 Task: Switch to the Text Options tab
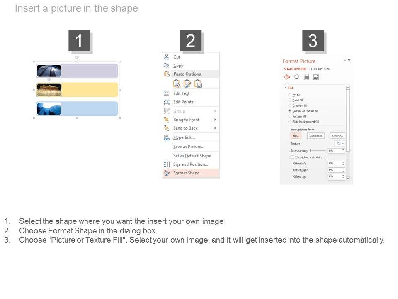(320, 69)
